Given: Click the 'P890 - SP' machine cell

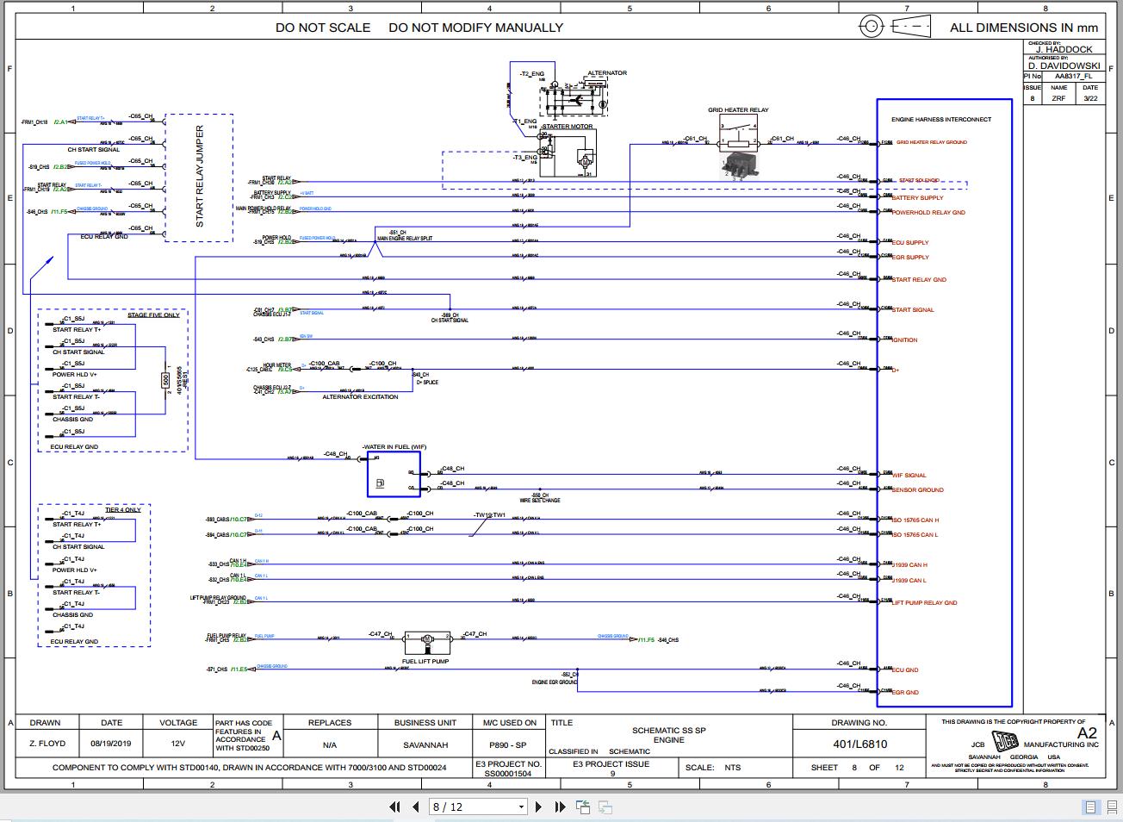Looking at the screenshot, I should click(508, 744).
